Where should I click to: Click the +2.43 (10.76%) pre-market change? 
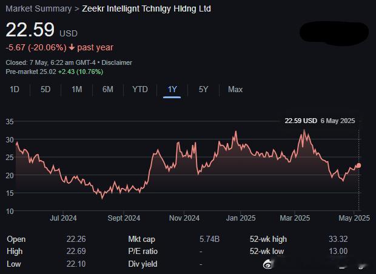(81, 72)
